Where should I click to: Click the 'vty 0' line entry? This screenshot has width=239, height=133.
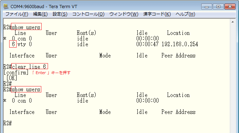tap(25, 44)
